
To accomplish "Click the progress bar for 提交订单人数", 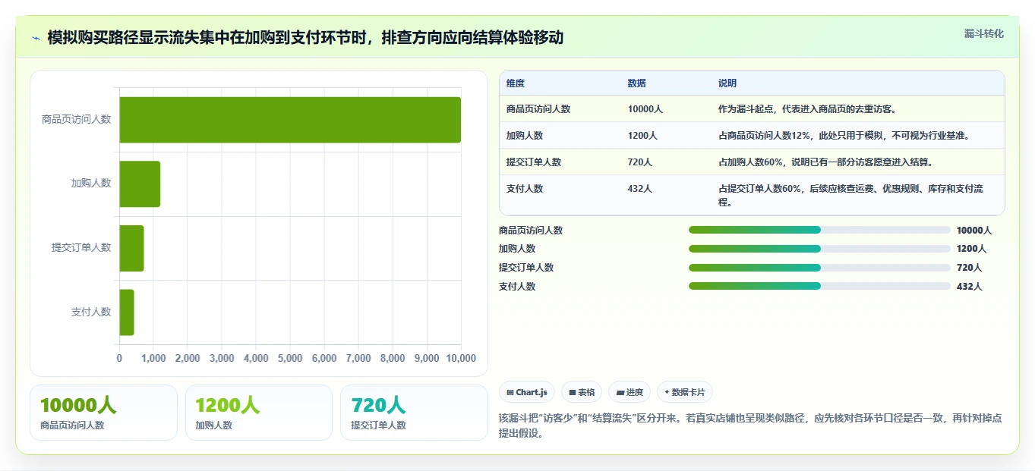I will point(819,268).
